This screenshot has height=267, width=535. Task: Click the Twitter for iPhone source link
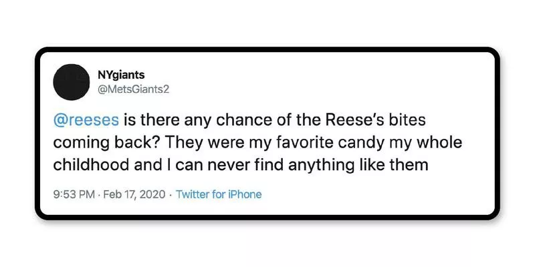[219, 194]
